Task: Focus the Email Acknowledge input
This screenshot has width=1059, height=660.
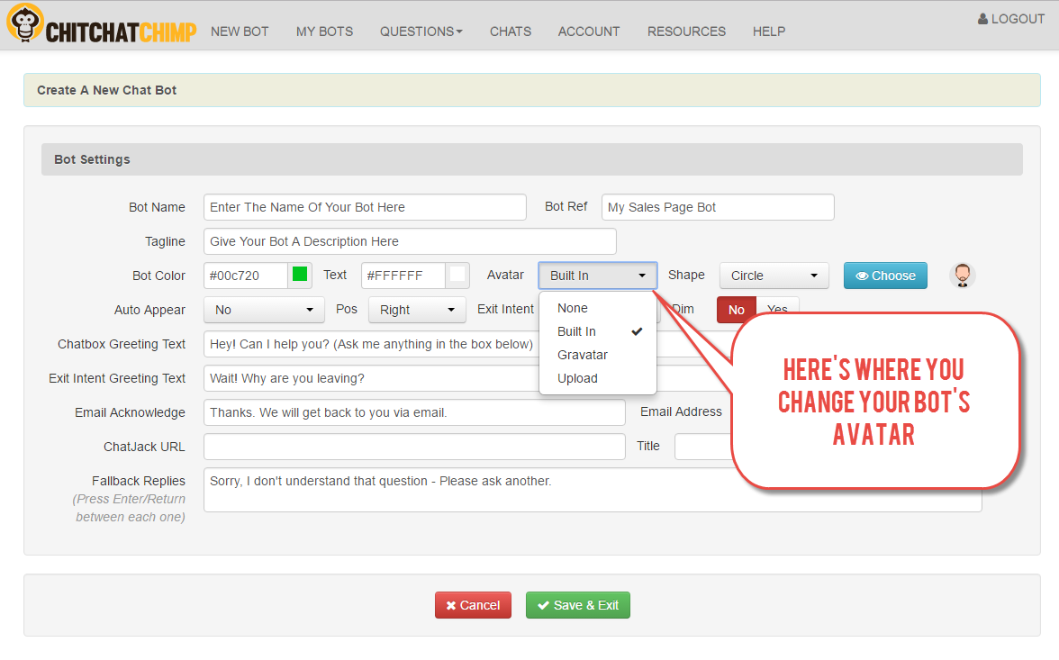Action: [414, 412]
